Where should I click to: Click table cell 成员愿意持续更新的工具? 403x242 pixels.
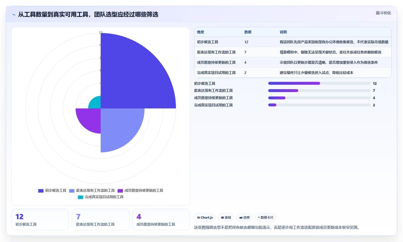(x=216, y=63)
